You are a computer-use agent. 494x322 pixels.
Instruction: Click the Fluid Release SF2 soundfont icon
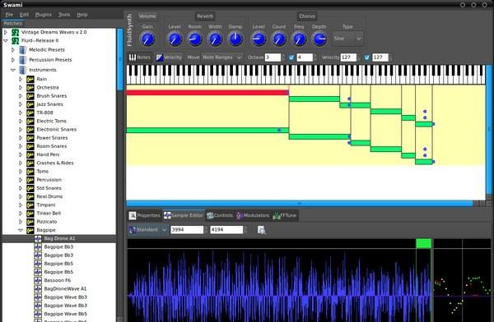pyautogui.click(x=15, y=40)
